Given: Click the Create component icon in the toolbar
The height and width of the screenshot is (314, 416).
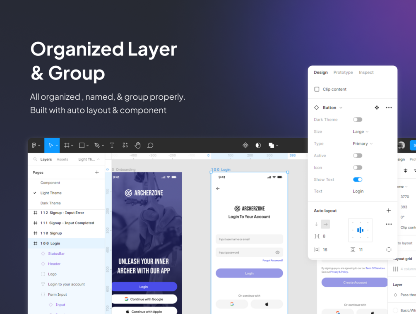Looking at the screenshot, I should click(245, 145).
